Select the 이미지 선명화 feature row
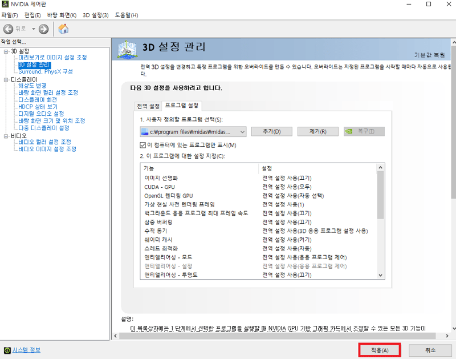Screen dimensions: 456x359 click(x=259, y=178)
